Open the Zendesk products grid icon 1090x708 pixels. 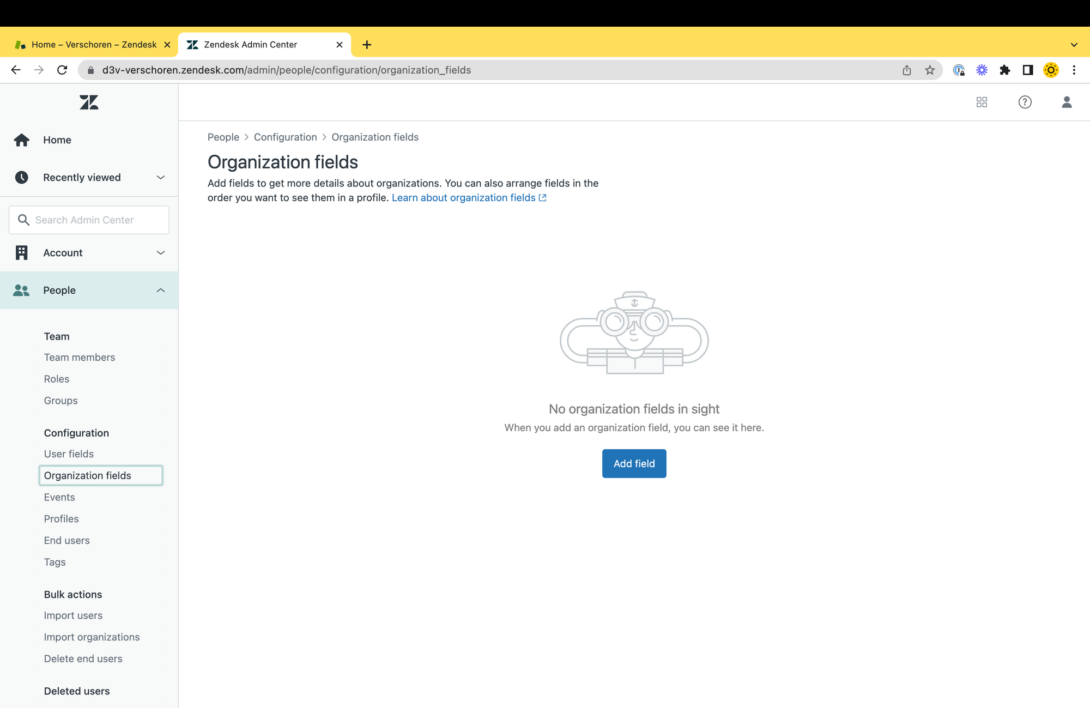tap(982, 102)
